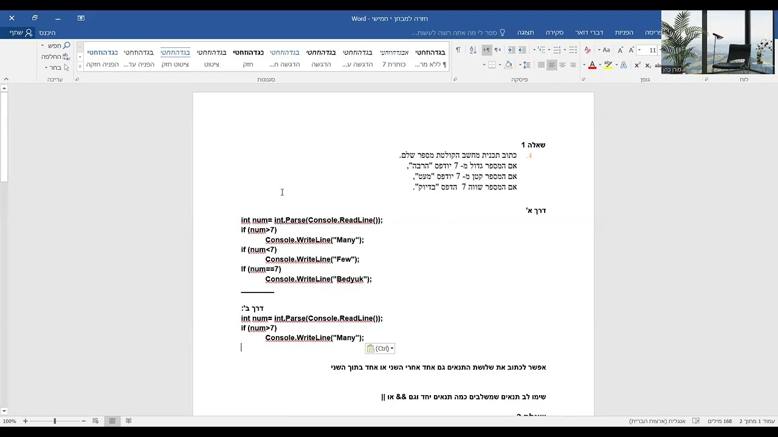The width and height of the screenshot is (778, 437).
Task: Open the borders dropdown arrow
Action: click(484, 65)
